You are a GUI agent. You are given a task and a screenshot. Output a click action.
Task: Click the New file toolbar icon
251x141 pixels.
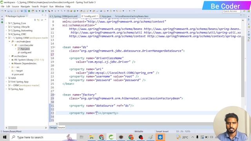click(x=2, y=11)
